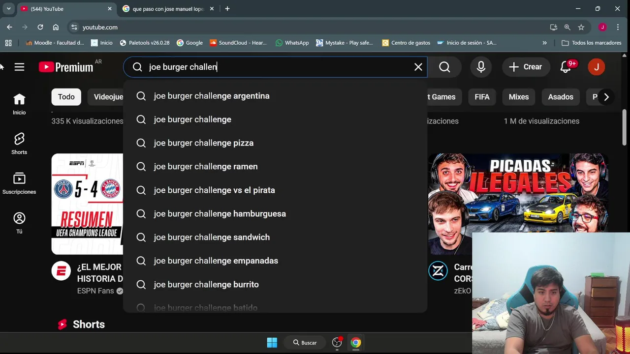Select suggestion joe burger challenge vs el pirata

click(275, 190)
